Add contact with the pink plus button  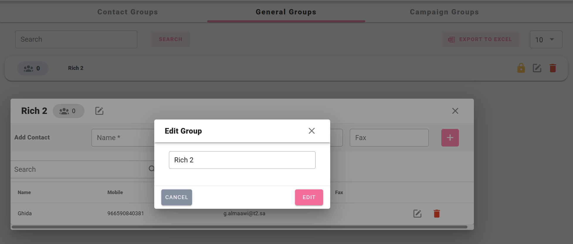click(x=450, y=138)
